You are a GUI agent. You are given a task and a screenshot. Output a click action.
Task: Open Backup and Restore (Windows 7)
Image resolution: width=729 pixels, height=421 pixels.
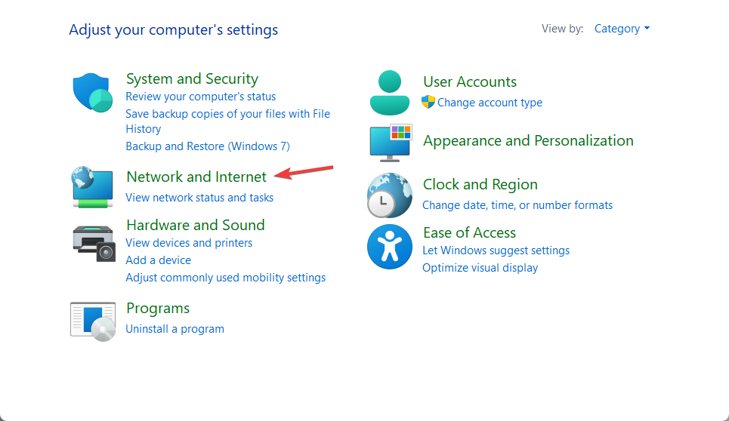pyautogui.click(x=208, y=146)
